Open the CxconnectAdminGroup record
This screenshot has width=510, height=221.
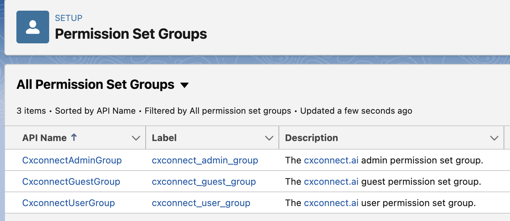click(72, 160)
